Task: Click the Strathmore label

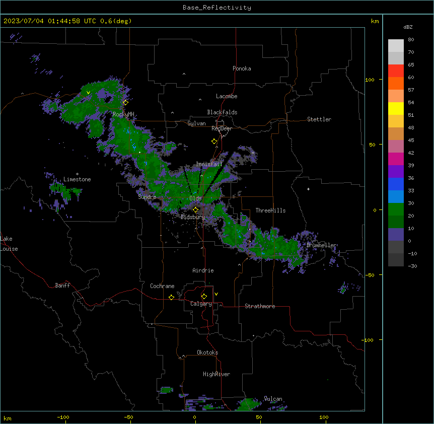Action: (260, 306)
